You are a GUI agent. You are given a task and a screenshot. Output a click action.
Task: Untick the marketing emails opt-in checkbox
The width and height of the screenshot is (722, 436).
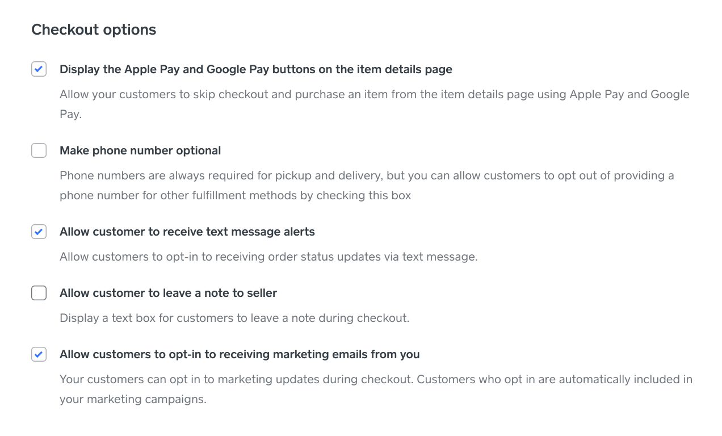pos(39,354)
